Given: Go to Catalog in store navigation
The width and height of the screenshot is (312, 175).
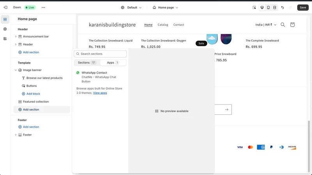Looking at the screenshot, I should pos(163,24).
